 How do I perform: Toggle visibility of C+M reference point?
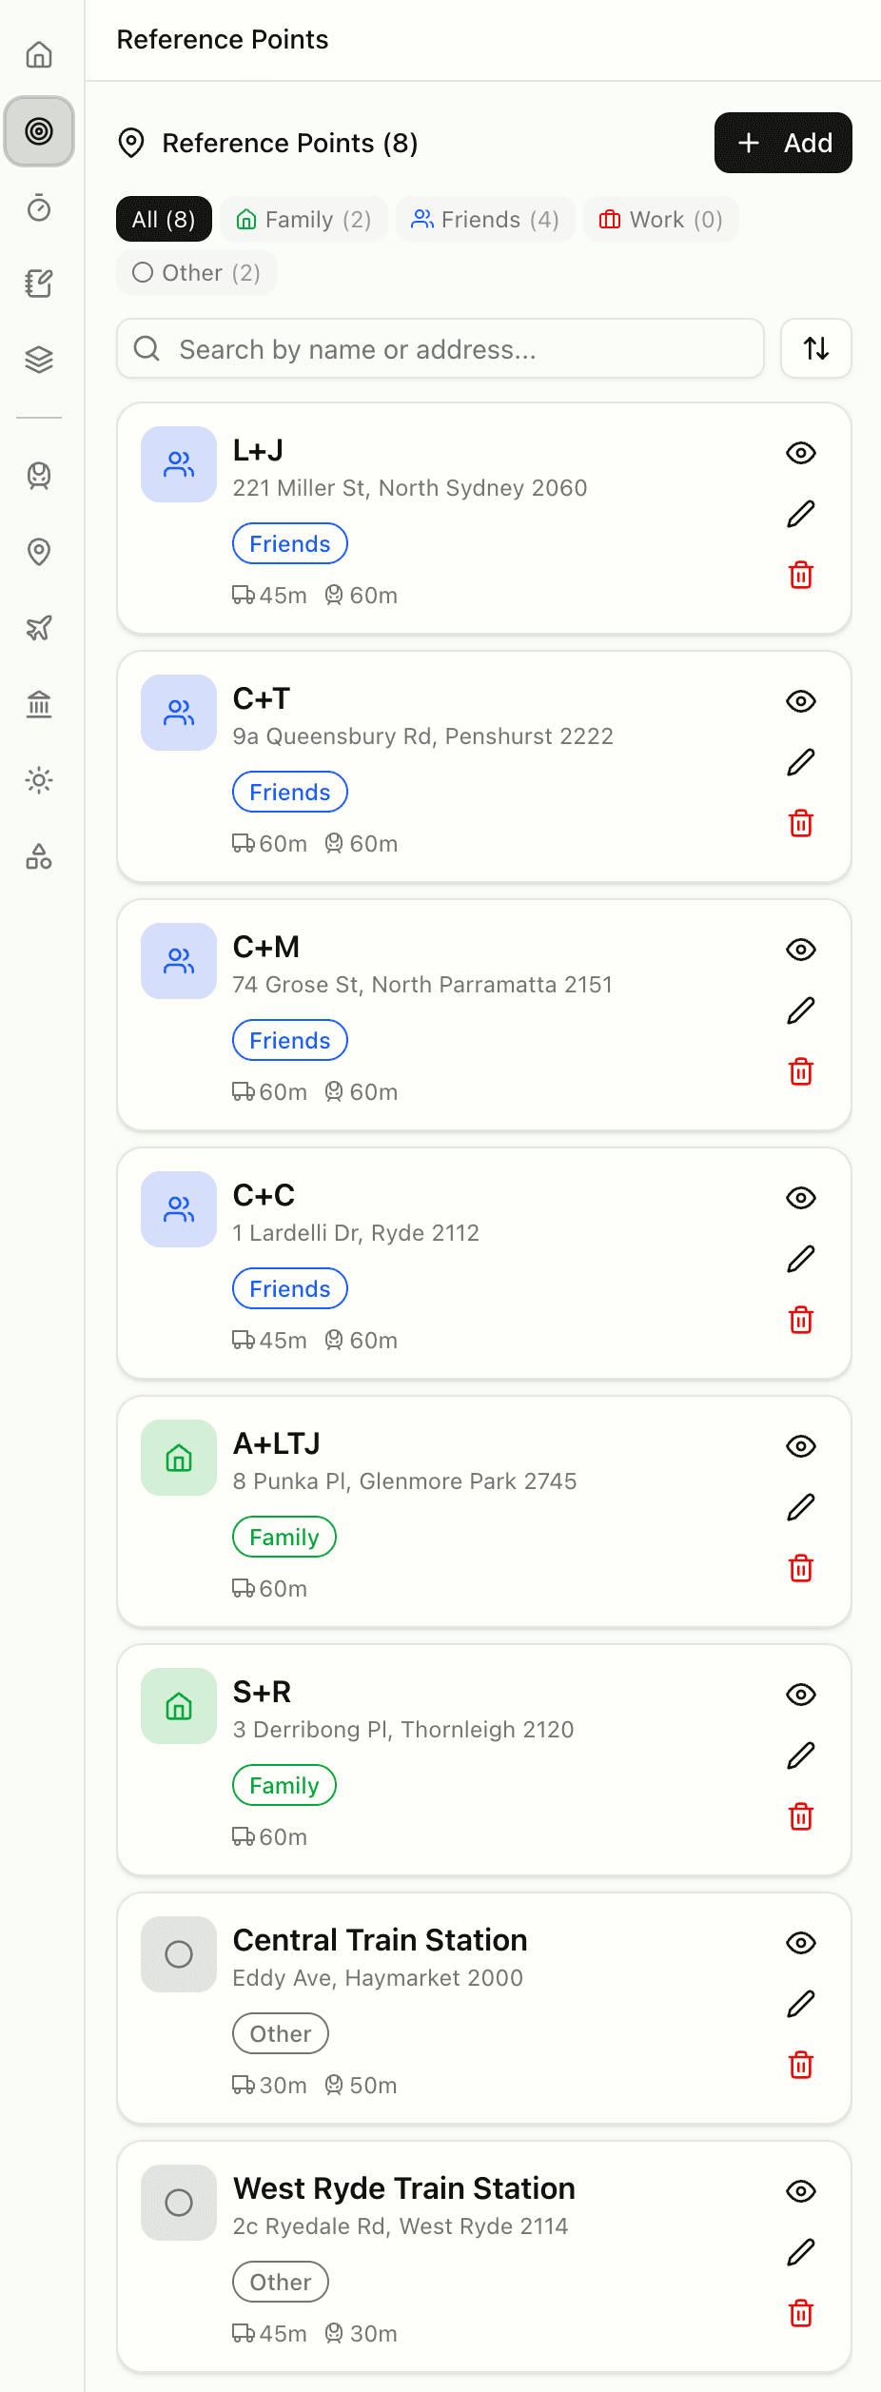point(801,950)
